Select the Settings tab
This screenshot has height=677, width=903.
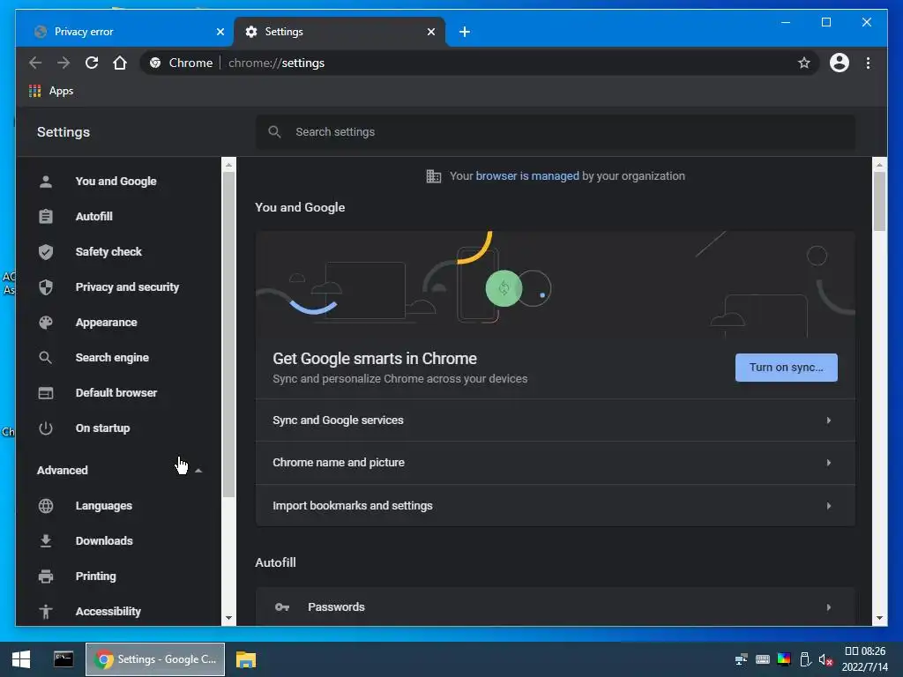pos(340,32)
